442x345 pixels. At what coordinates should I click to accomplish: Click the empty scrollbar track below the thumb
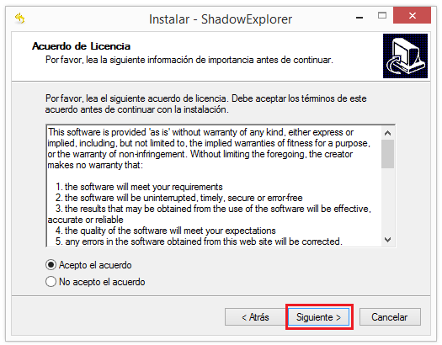[x=387, y=201]
